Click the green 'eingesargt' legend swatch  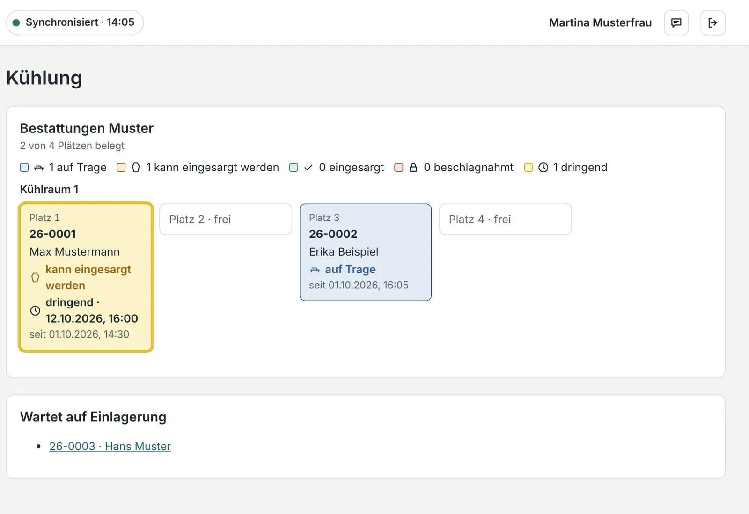pyautogui.click(x=294, y=168)
